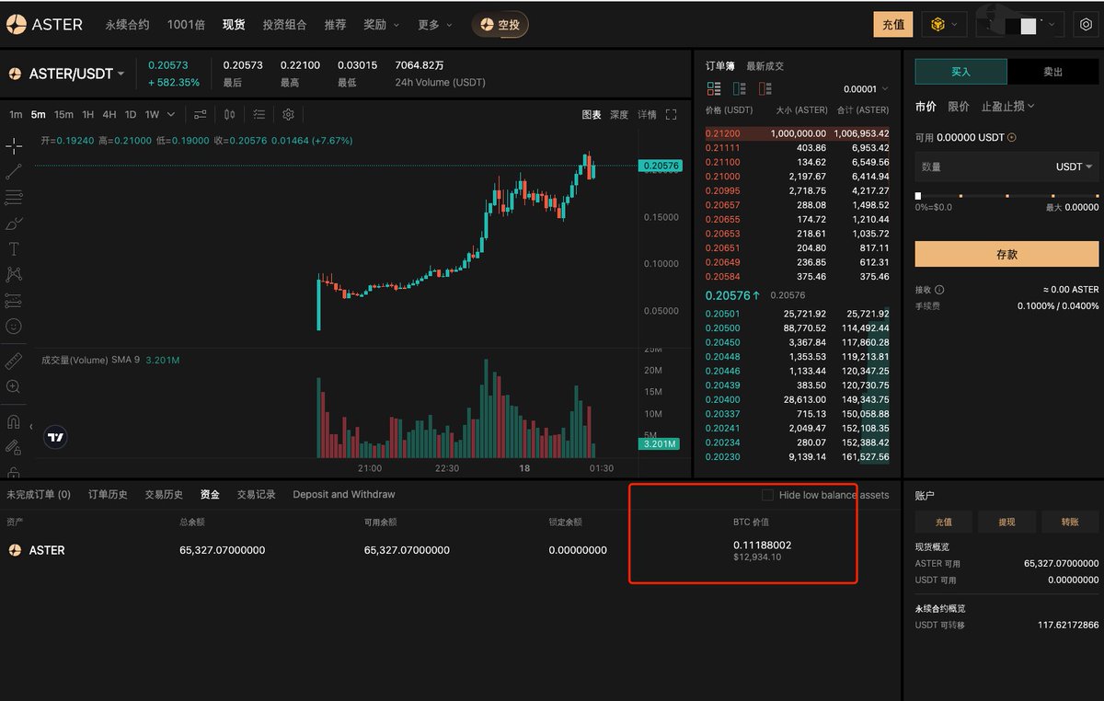Select the 市价 market order type
Screen dimensions: 1104x701
926,107
